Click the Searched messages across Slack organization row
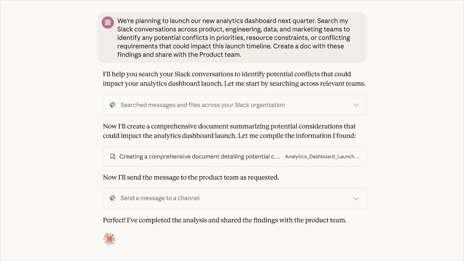The image size is (464, 261). [x=202, y=105]
